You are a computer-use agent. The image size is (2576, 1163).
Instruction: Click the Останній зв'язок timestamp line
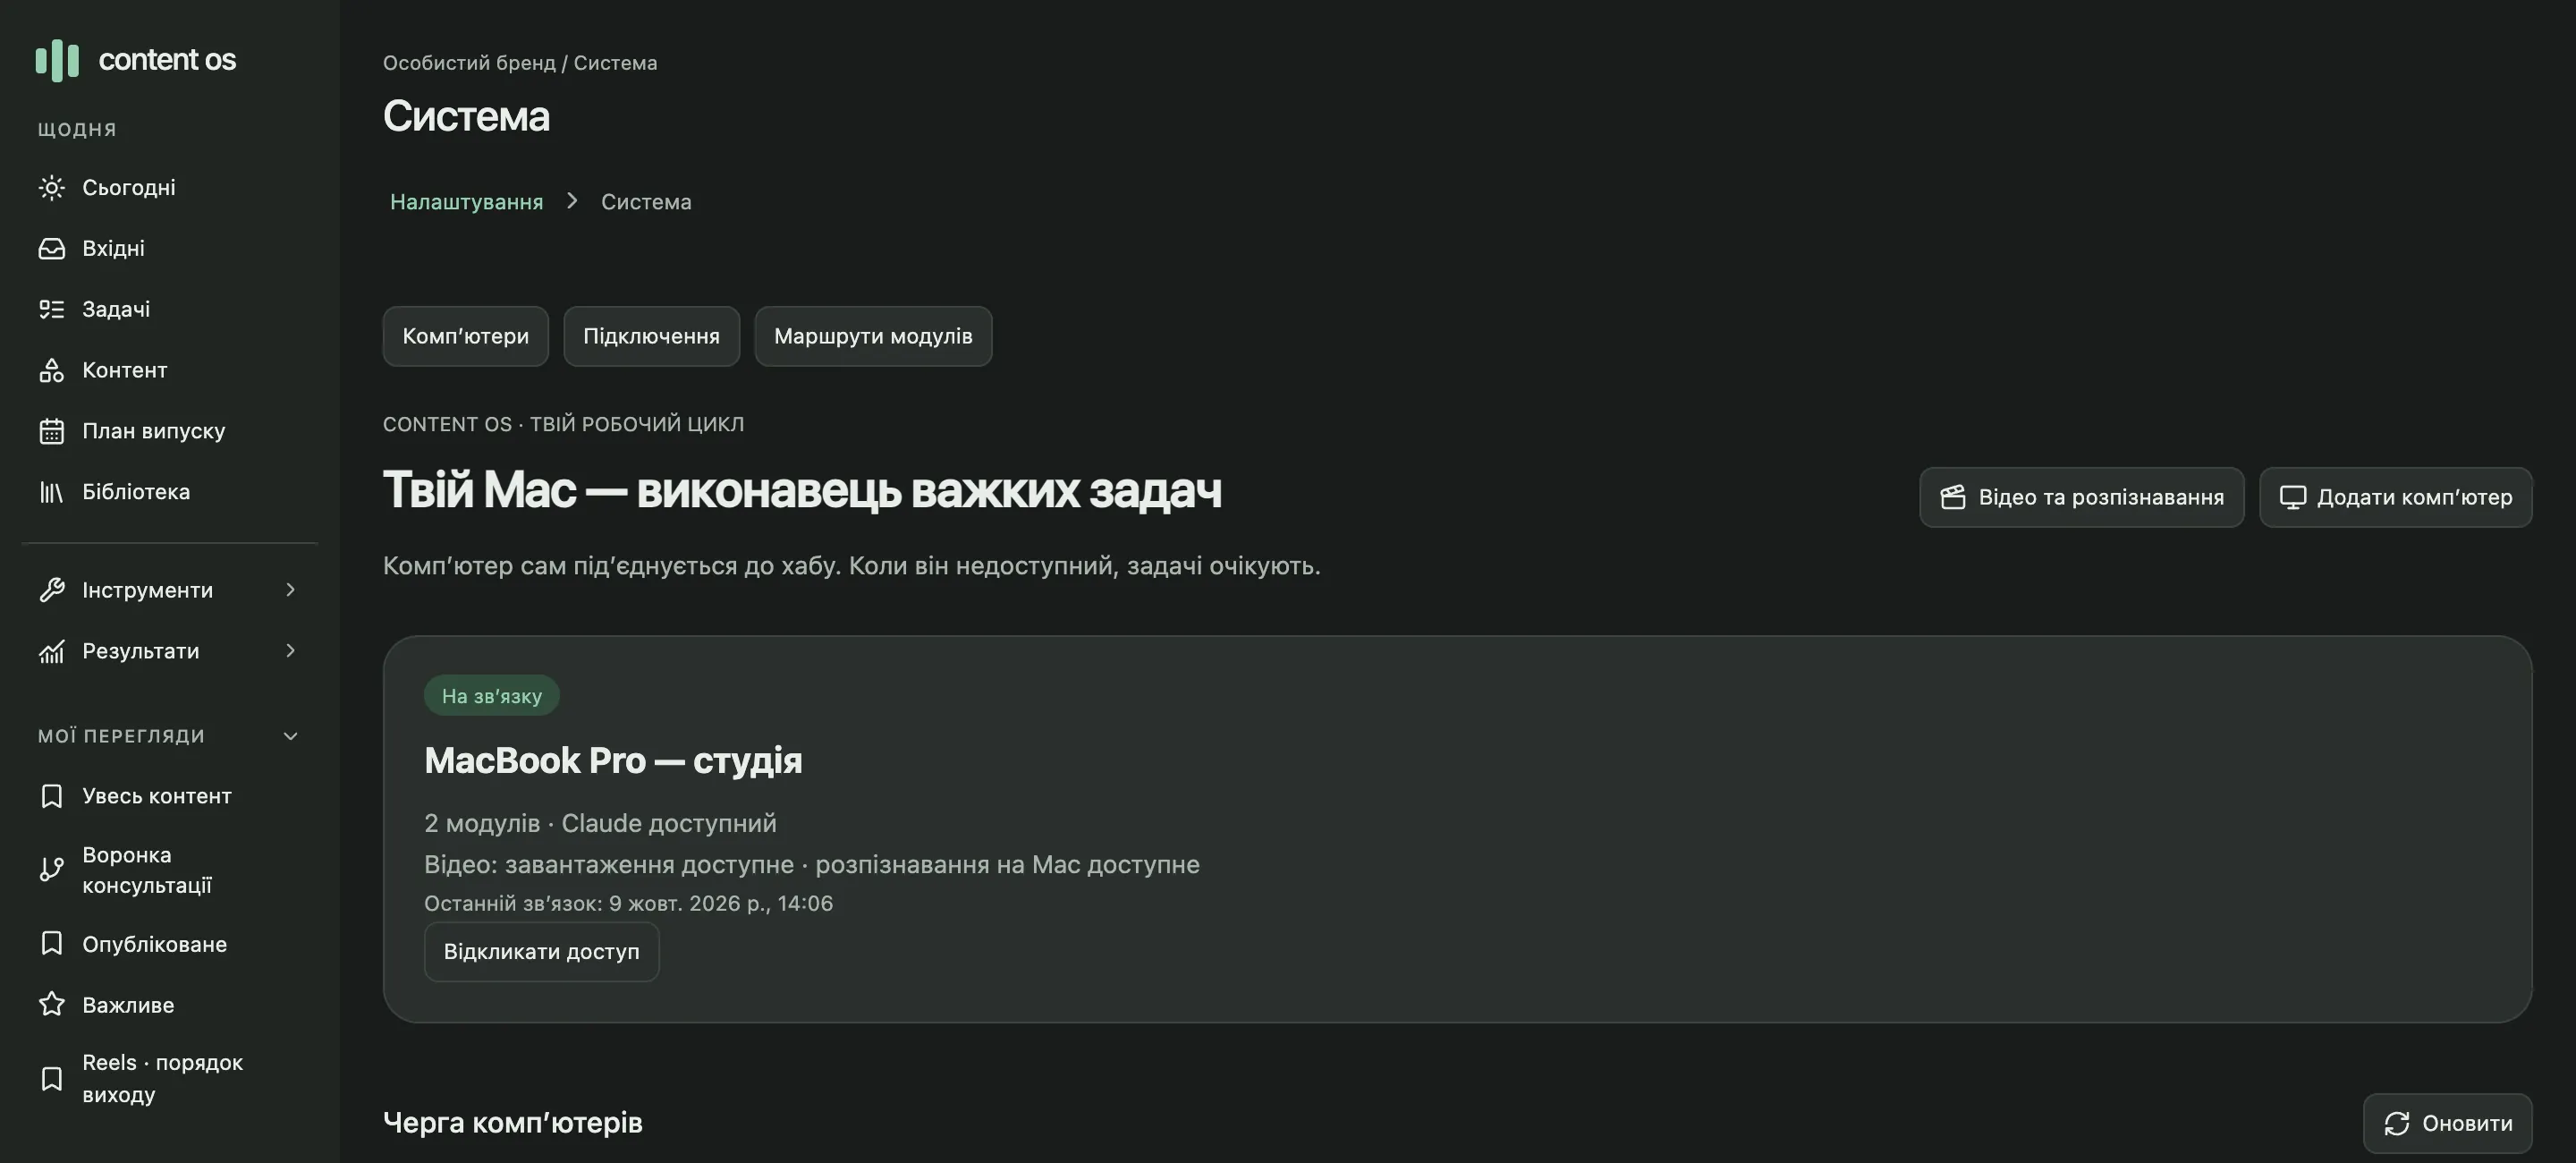(x=628, y=904)
